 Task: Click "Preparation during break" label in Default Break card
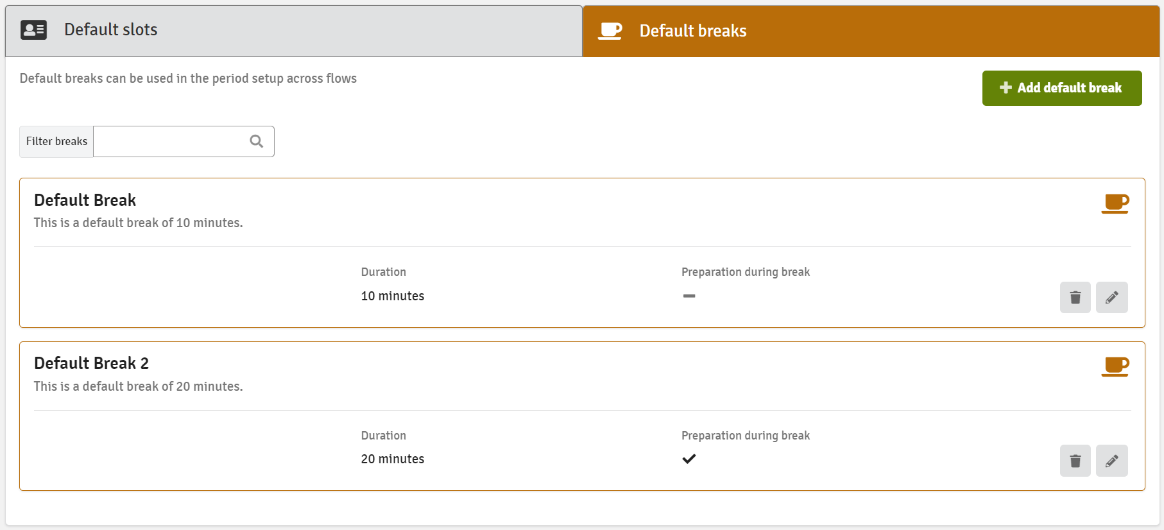coord(746,272)
